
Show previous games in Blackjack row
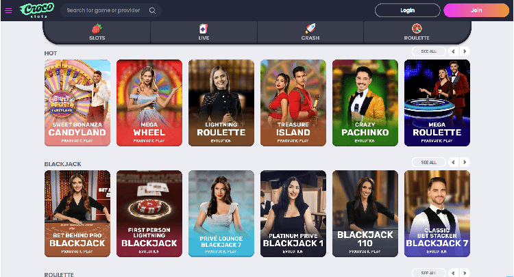point(454,162)
